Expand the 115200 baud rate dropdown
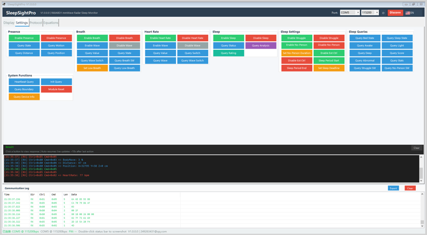This screenshot has width=427, height=235. click(370, 12)
